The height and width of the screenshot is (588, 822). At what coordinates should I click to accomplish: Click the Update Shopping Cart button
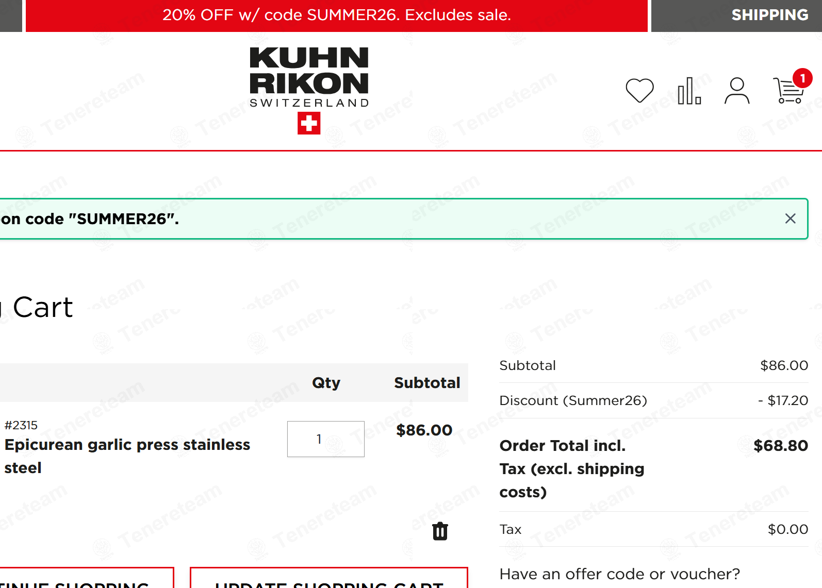329,578
